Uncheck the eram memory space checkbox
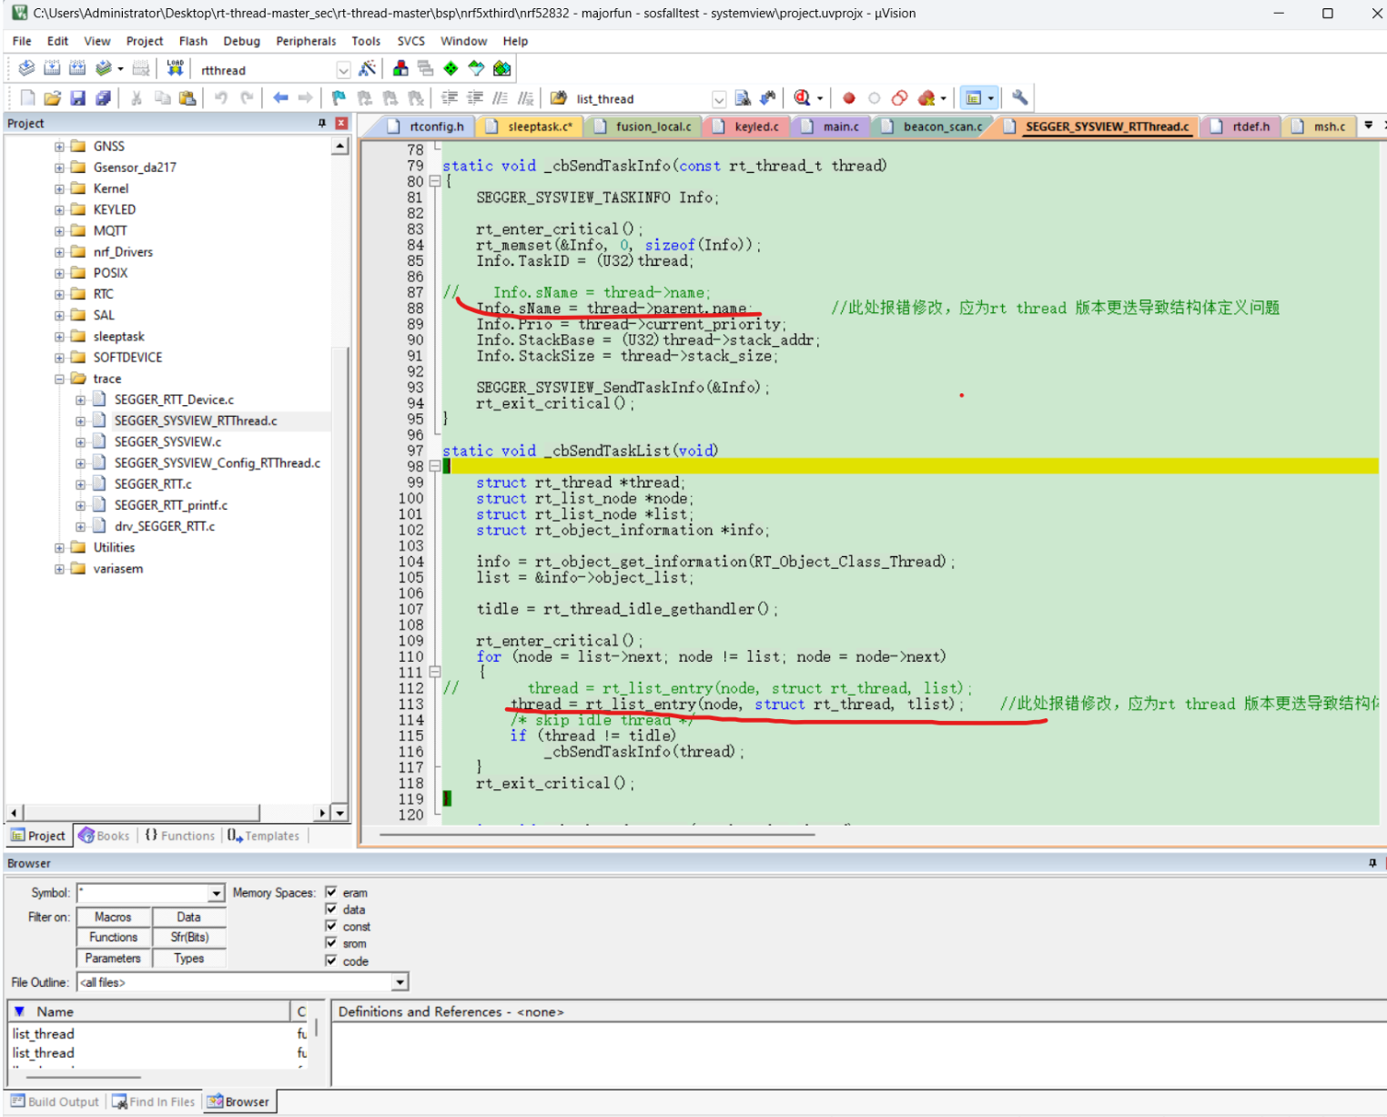The height and width of the screenshot is (1117, 1387). pos(332,892)
